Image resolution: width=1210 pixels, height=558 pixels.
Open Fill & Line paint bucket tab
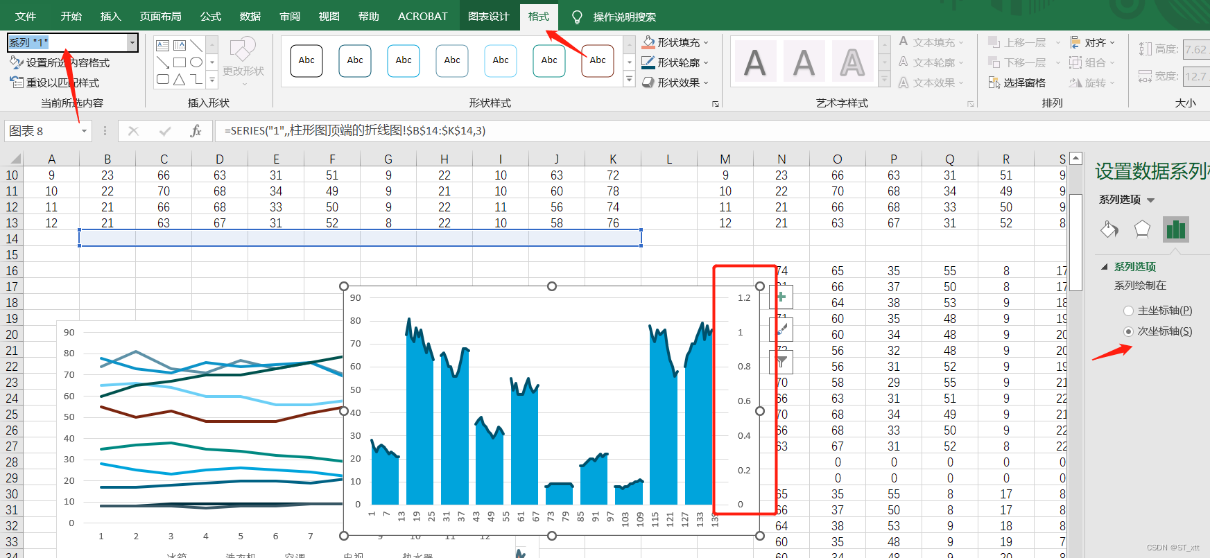point(1109,229)
